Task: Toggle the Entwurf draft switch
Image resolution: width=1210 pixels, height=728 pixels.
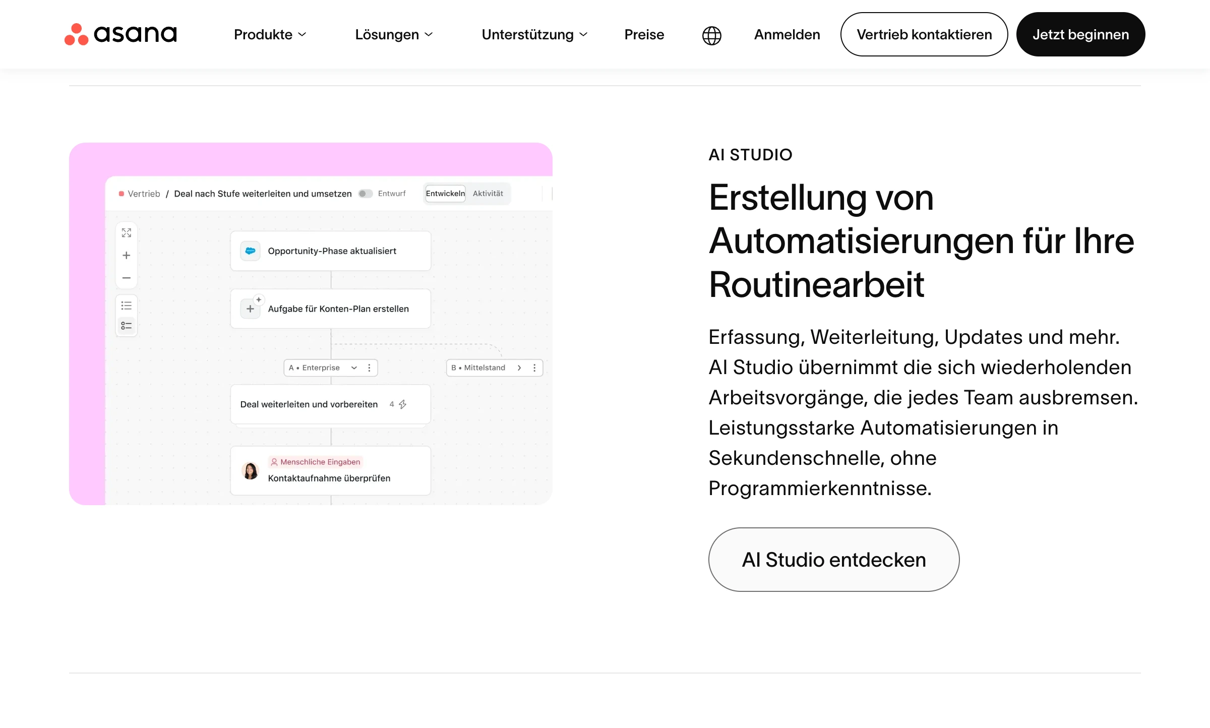Action: (365, 194)
